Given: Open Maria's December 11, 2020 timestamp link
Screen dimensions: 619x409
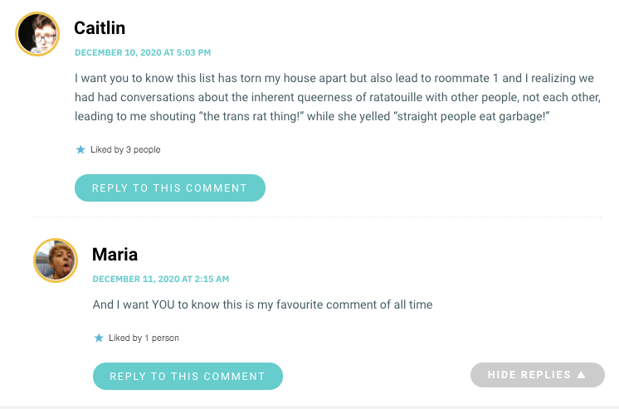Looking at the screenshot, I should click(160, 279).
